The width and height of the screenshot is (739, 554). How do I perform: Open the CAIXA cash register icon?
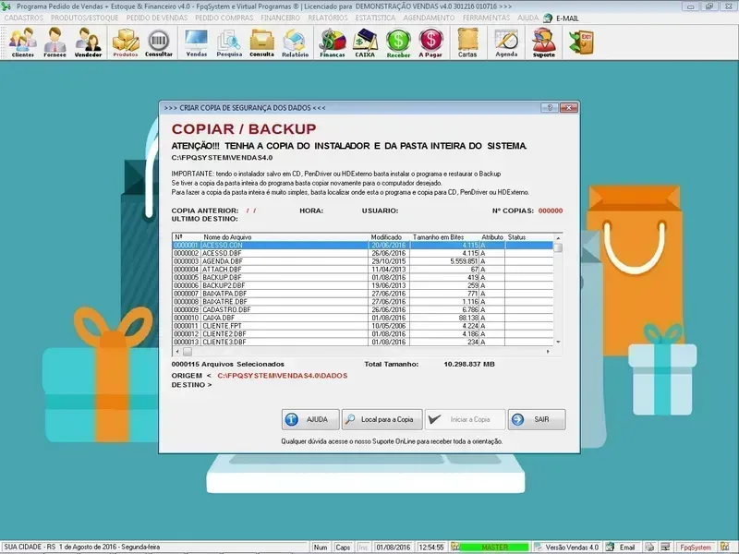[x=366, y=42]
